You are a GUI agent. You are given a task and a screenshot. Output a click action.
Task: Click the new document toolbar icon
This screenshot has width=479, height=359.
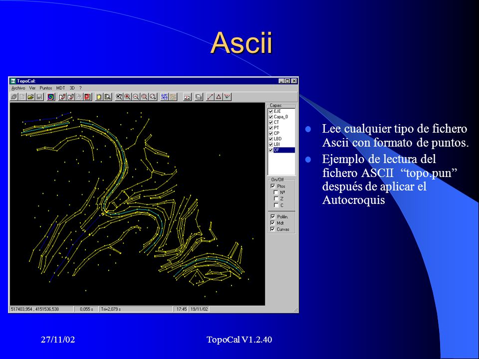click(x=22, y=97)
